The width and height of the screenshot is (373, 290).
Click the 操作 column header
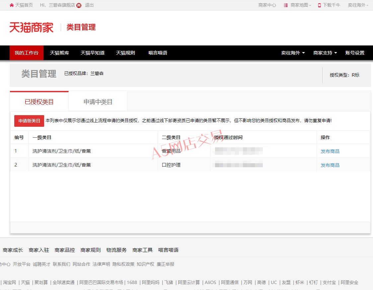click(325, 137)
